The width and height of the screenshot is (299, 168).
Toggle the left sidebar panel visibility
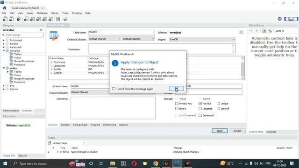point(286,19)
